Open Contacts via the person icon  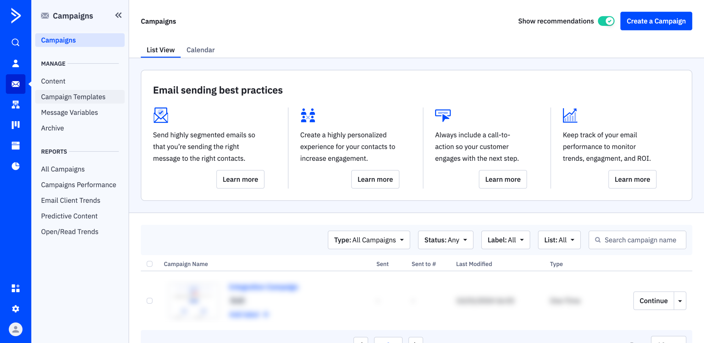[15, 63]
